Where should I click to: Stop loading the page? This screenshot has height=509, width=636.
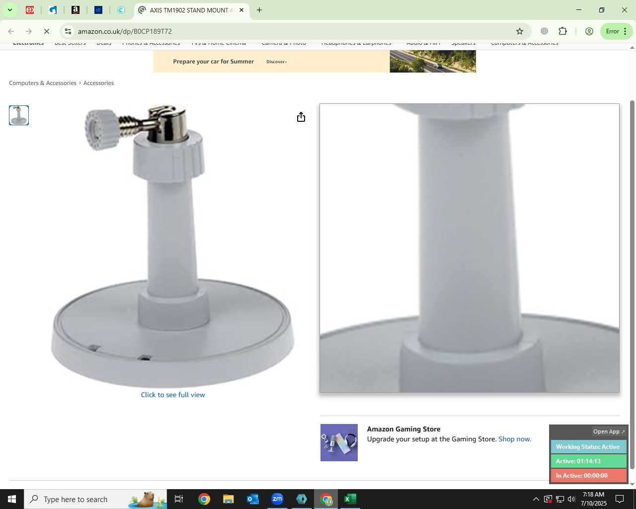47,31
